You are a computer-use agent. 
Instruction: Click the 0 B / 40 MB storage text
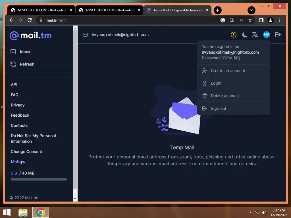(x=22, y=173)
